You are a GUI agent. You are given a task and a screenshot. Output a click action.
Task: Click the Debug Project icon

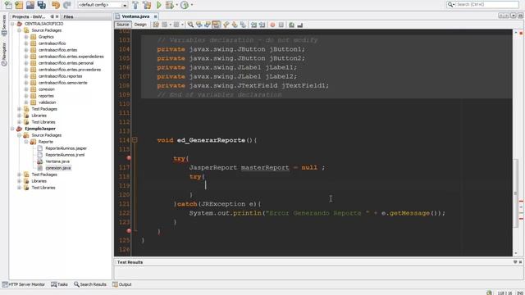click(x=170, y=5)
